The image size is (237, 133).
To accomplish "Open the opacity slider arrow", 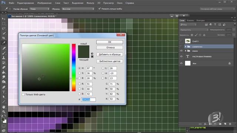I will [x=234, y=30].
